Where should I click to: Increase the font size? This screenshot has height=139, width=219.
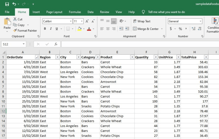tap(87, 21)
